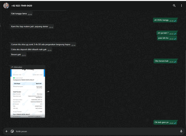The image size is (186, 136).
Task: Open search in chat icon
Action: click(x=174, y=6)
